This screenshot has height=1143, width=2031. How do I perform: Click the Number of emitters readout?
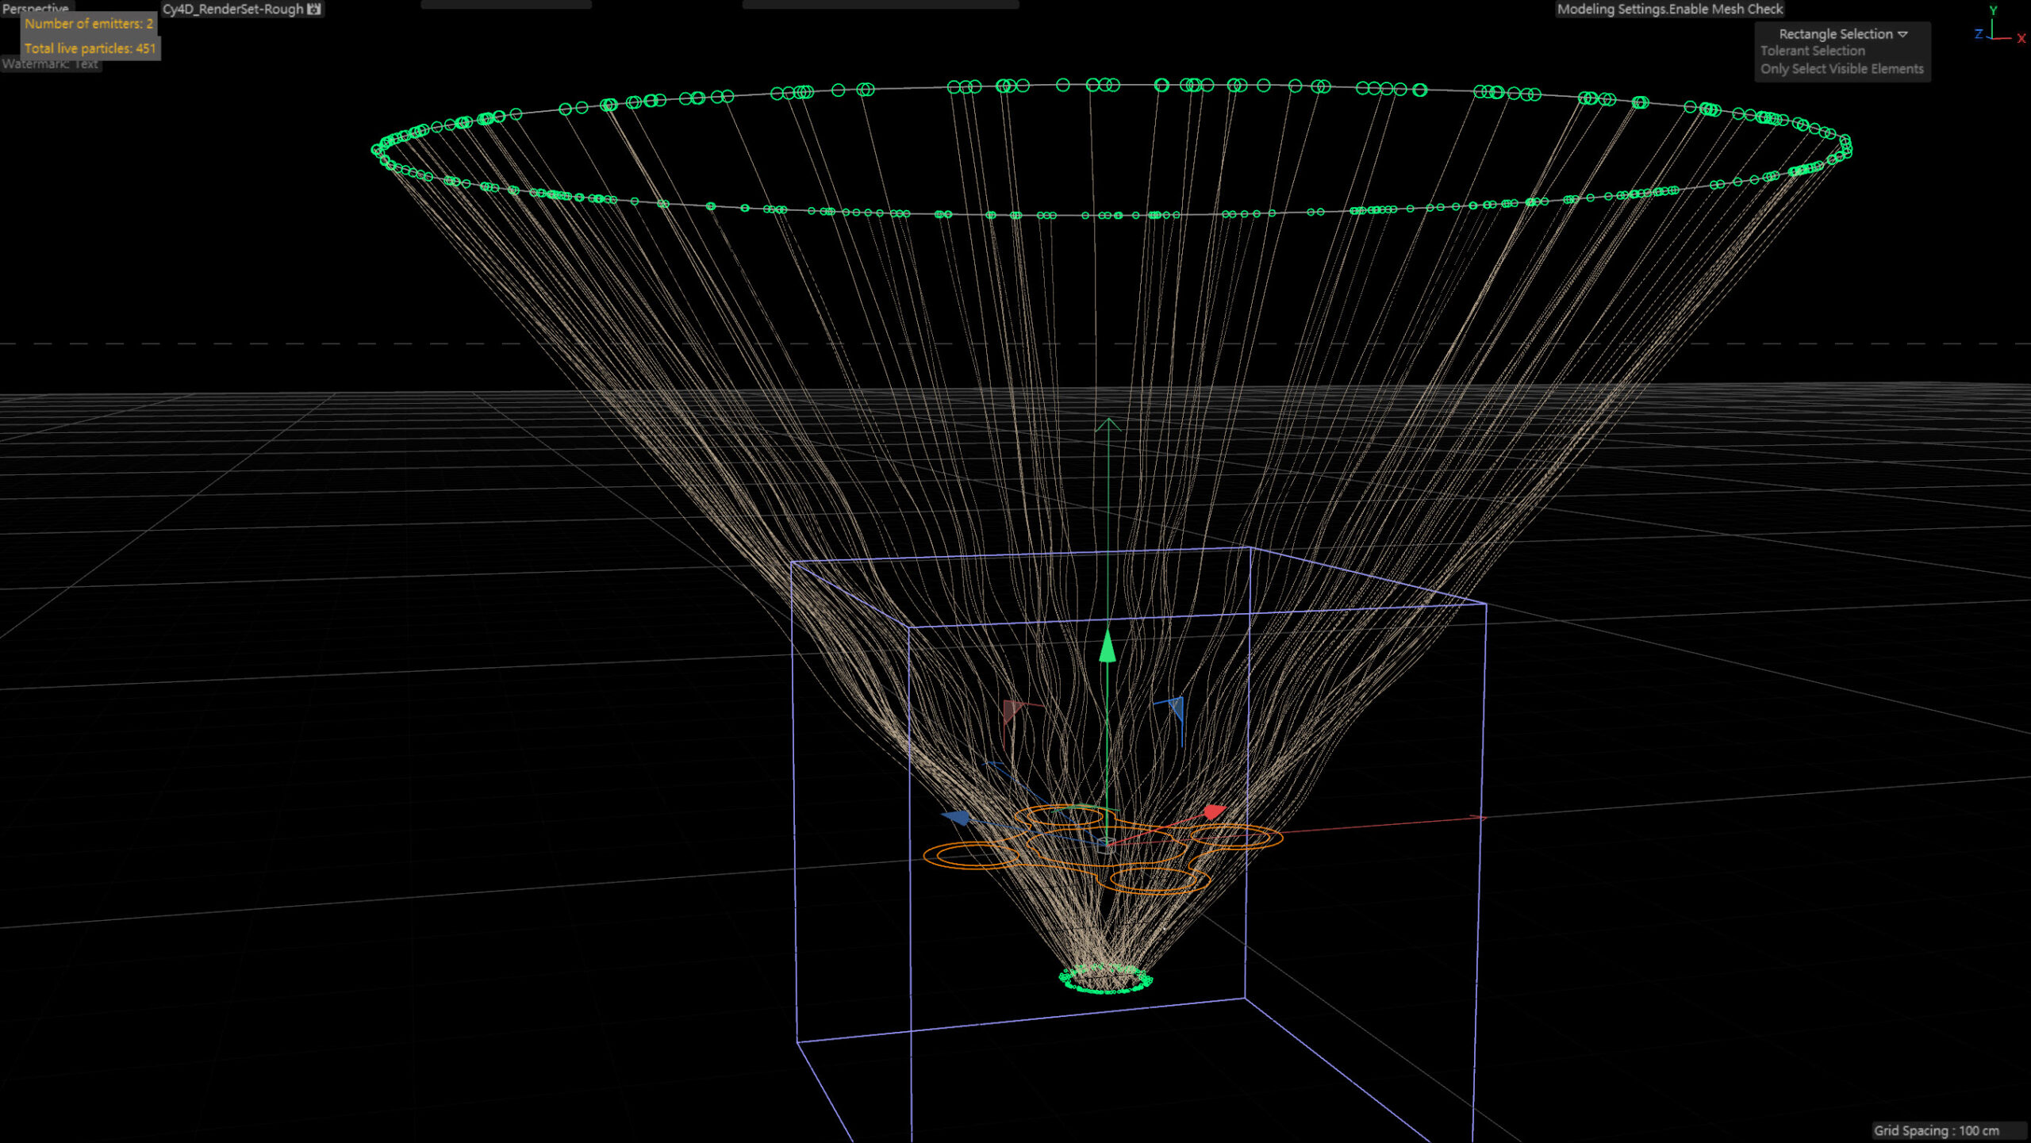(88, 24)
